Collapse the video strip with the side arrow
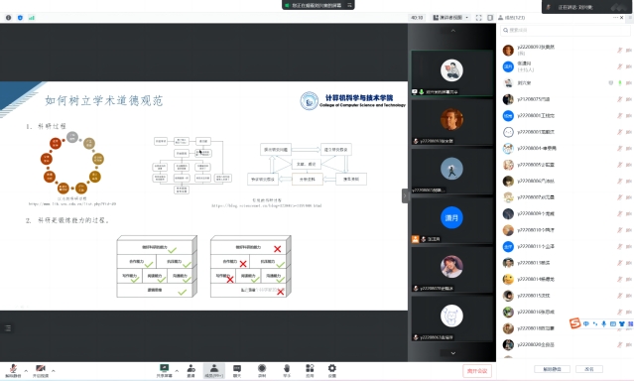The height and width of the screenshot is (381, 634). [x=405, y=195]
